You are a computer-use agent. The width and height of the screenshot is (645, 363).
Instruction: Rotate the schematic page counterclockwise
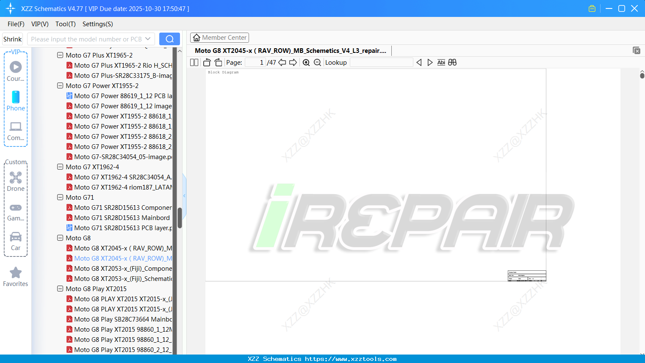pyautogui.click(x=207, y=62)
